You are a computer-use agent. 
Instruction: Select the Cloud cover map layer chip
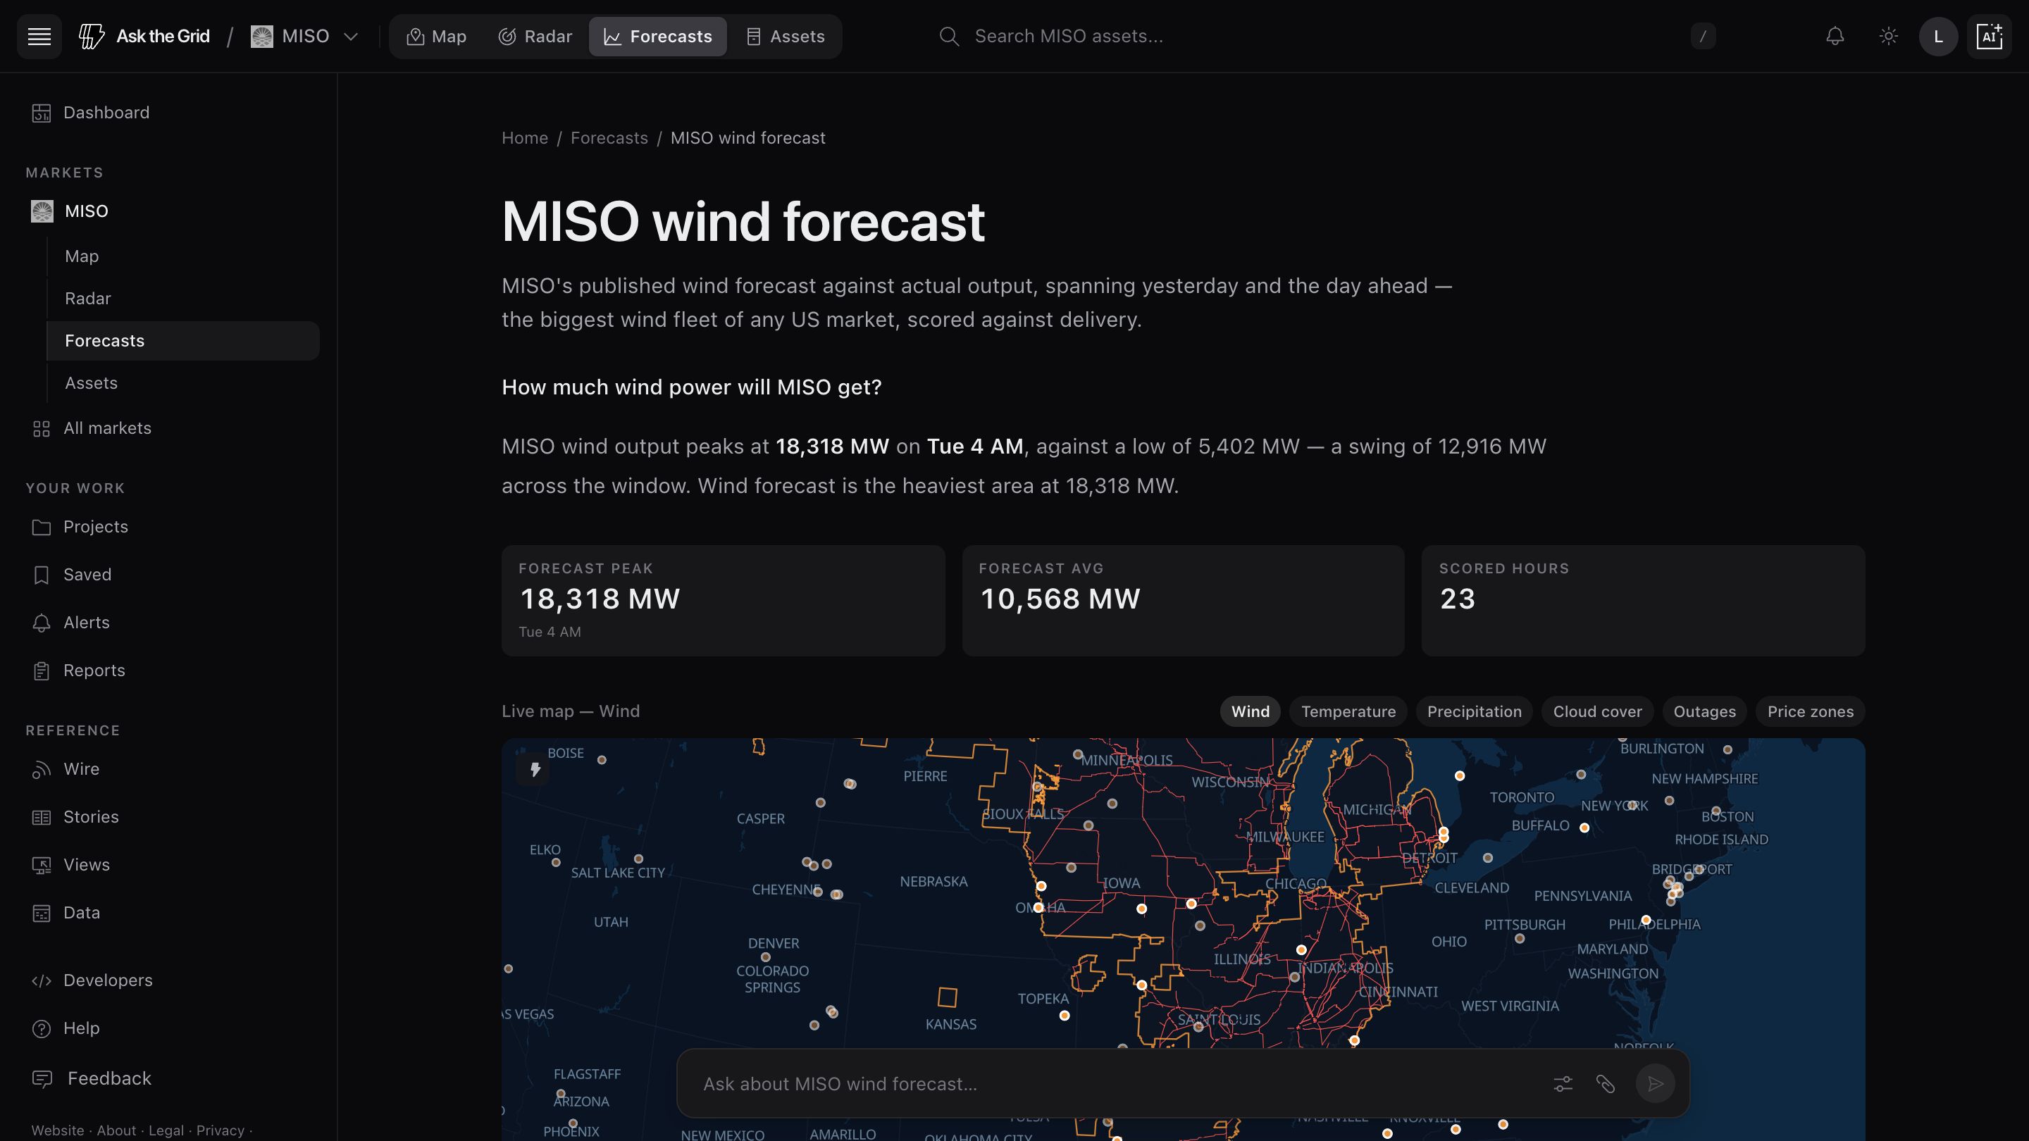[1597, 712]
